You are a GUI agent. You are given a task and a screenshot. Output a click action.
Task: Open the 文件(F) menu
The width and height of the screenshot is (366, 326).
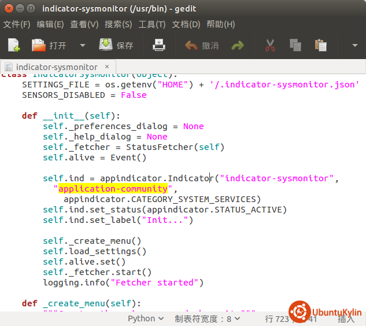click(17, 24)
